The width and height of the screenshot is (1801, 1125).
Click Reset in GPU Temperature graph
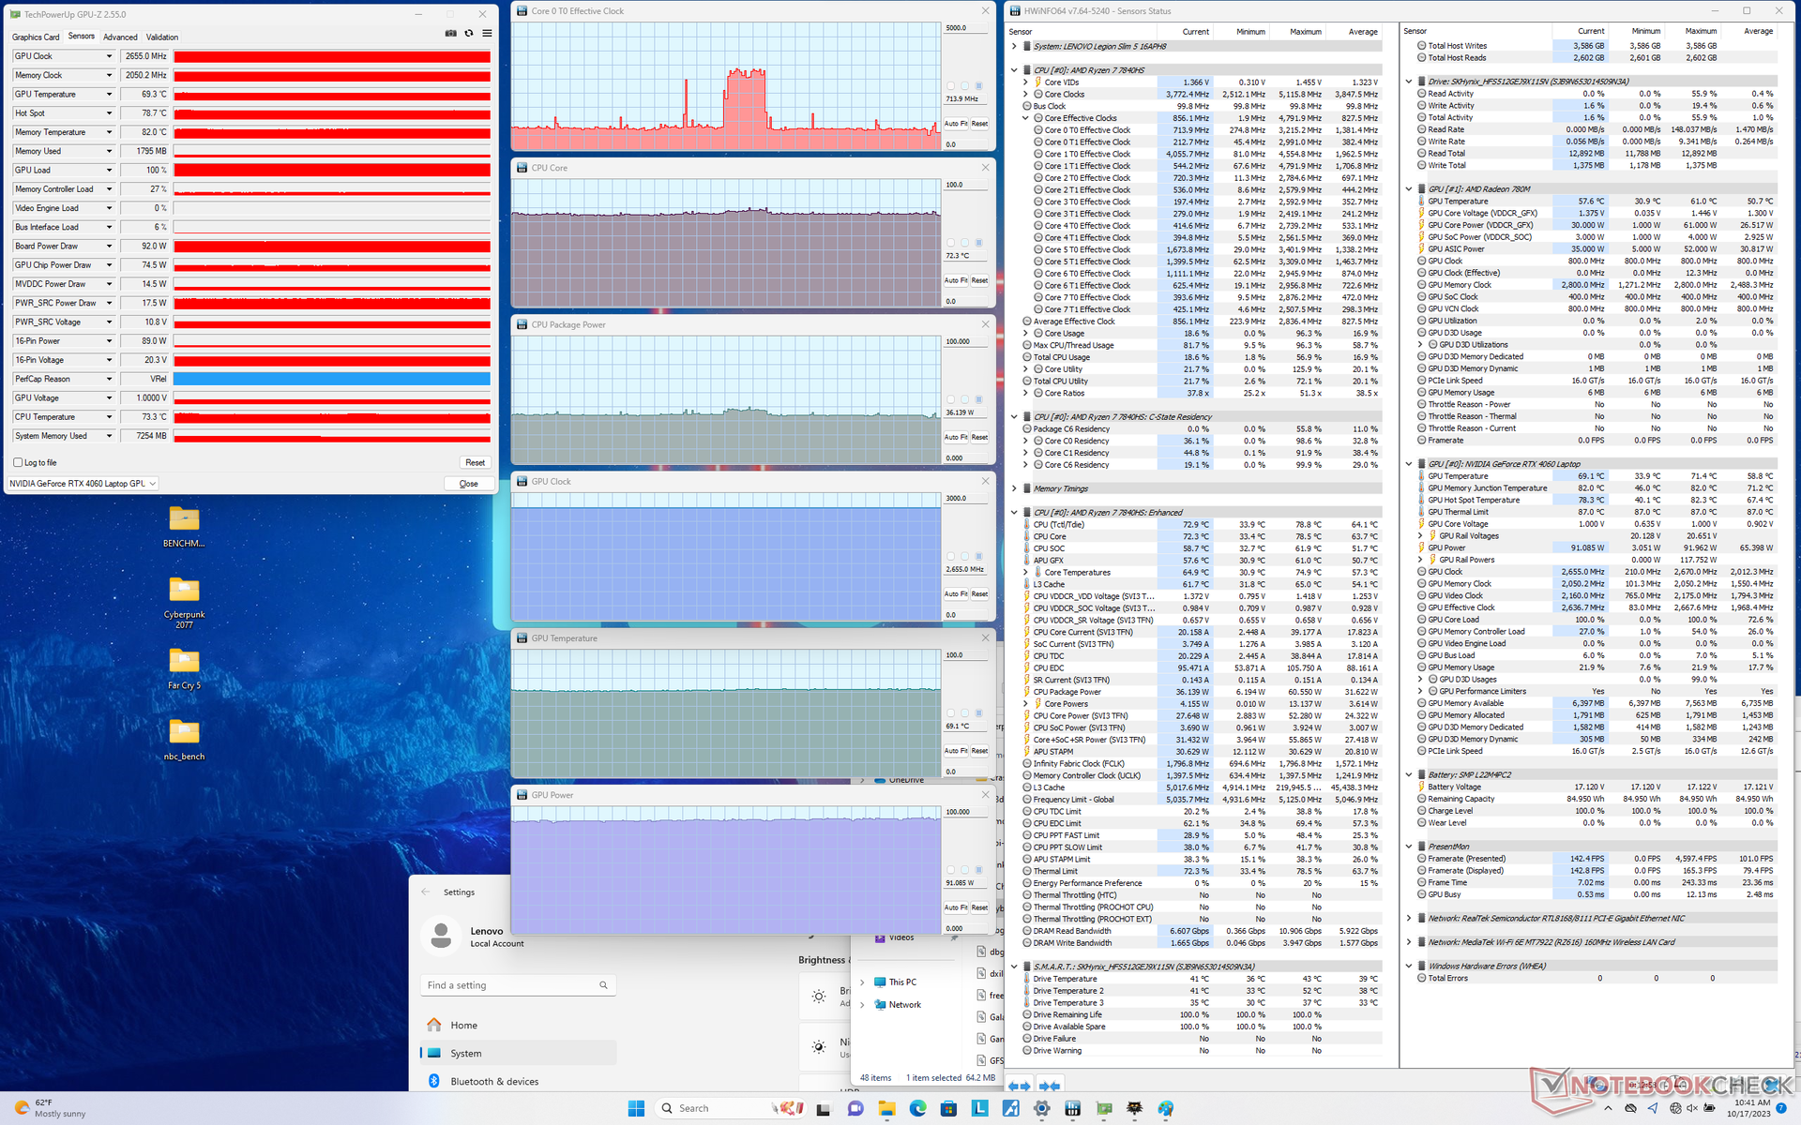pyautogui.click(x=979, y=751)
